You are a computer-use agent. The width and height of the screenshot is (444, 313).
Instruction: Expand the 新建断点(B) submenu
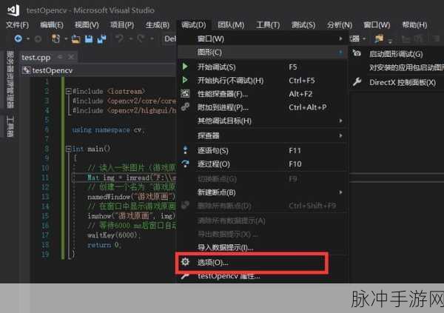click(x=262, y=192)
